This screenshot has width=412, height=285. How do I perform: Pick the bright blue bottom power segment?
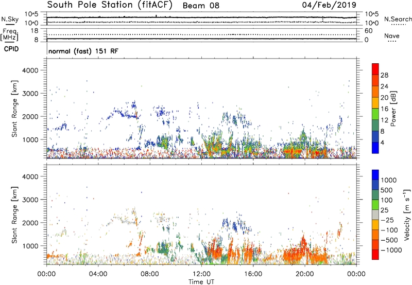click(x=375, y=148)
